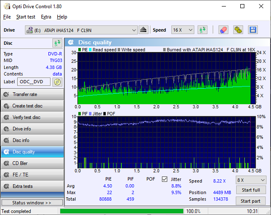Viewport: 271px width, 215px height.
Task: Open the Extra menu
Action: (x=46, y=17)
